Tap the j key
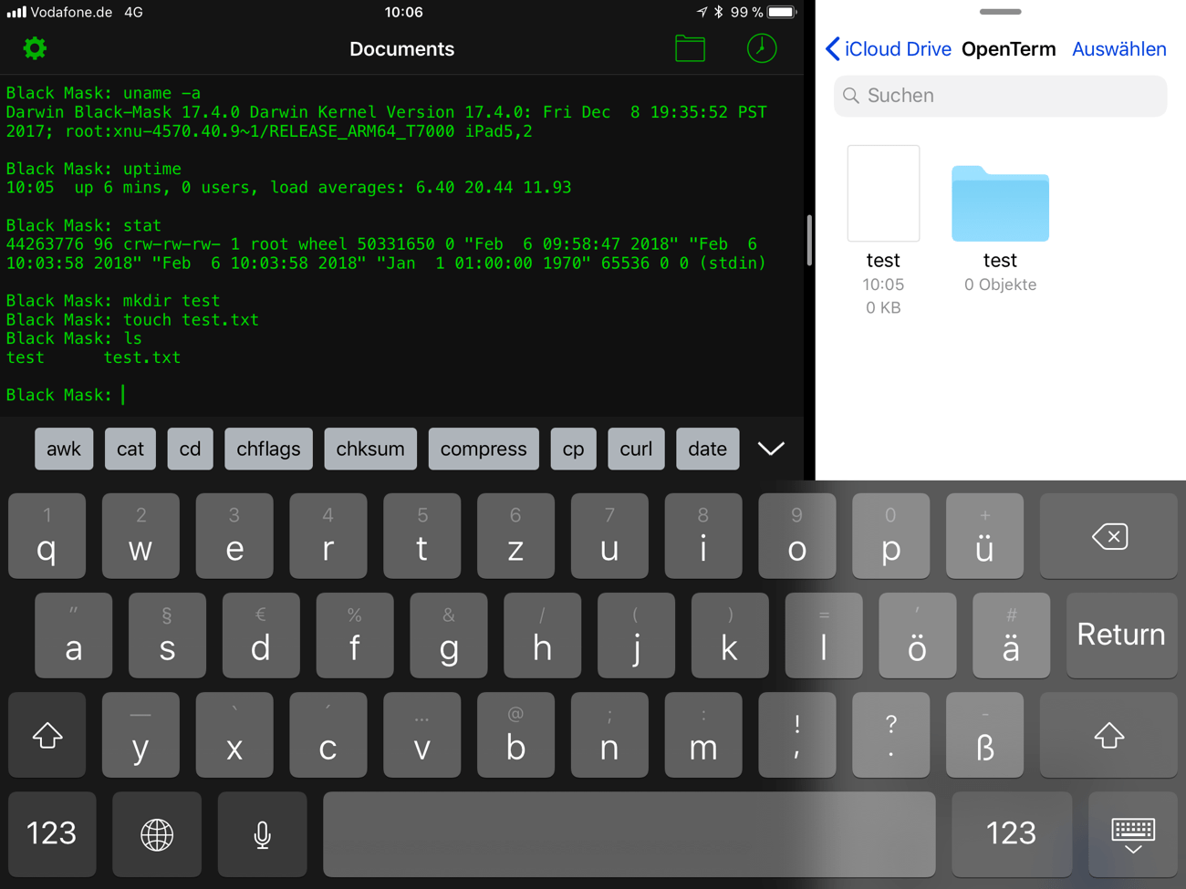The image size is (1186, 889). point(636,635)
